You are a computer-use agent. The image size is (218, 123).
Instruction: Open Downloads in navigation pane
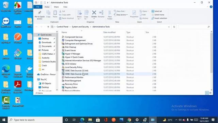tap(46, 42)
